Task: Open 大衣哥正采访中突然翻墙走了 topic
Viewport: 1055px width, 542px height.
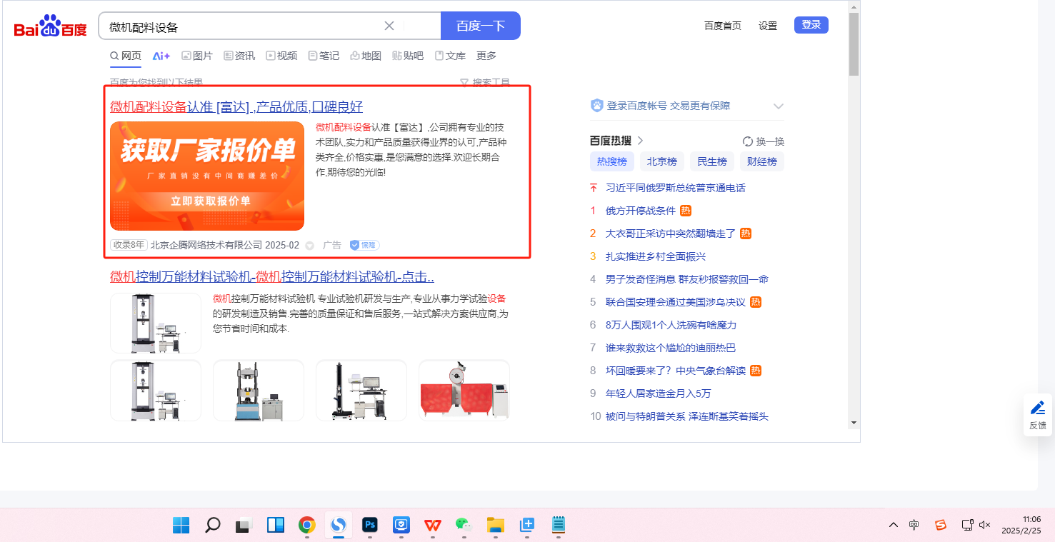Action: point(671,234)
